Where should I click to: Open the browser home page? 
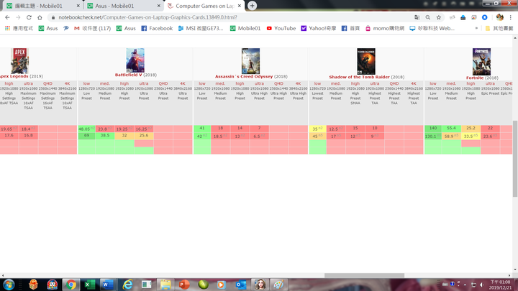click(40, 17)
